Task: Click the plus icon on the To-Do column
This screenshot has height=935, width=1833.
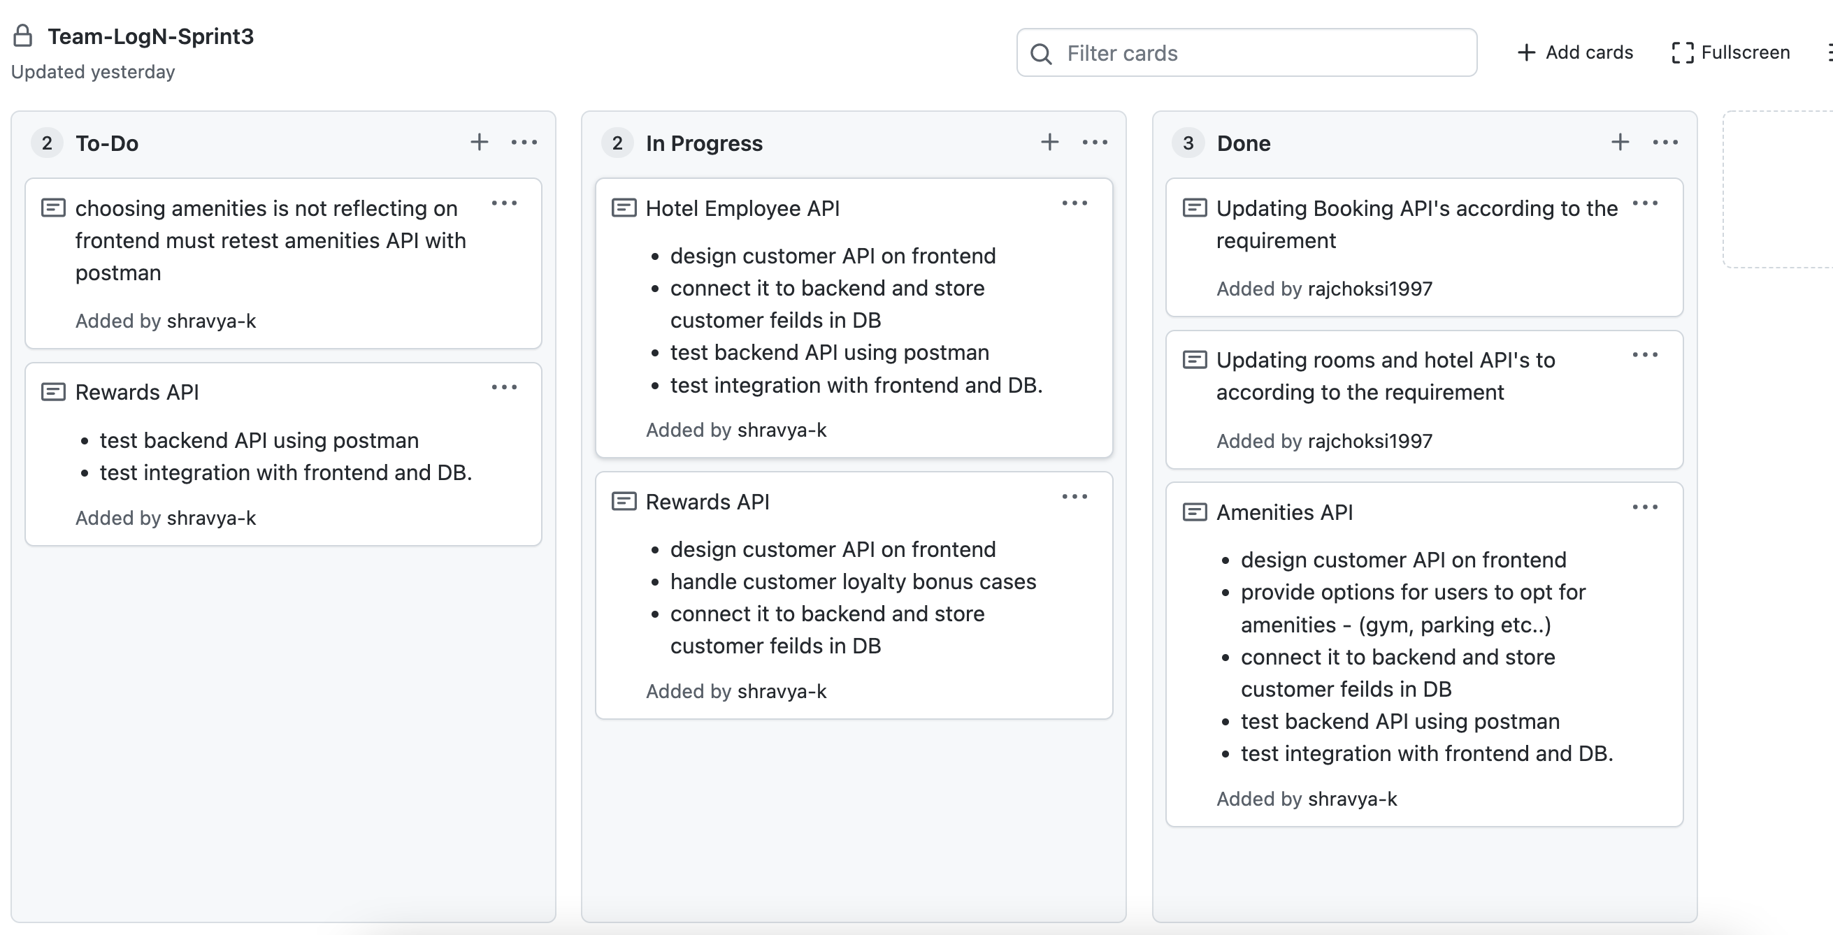Action: point(479,142)
